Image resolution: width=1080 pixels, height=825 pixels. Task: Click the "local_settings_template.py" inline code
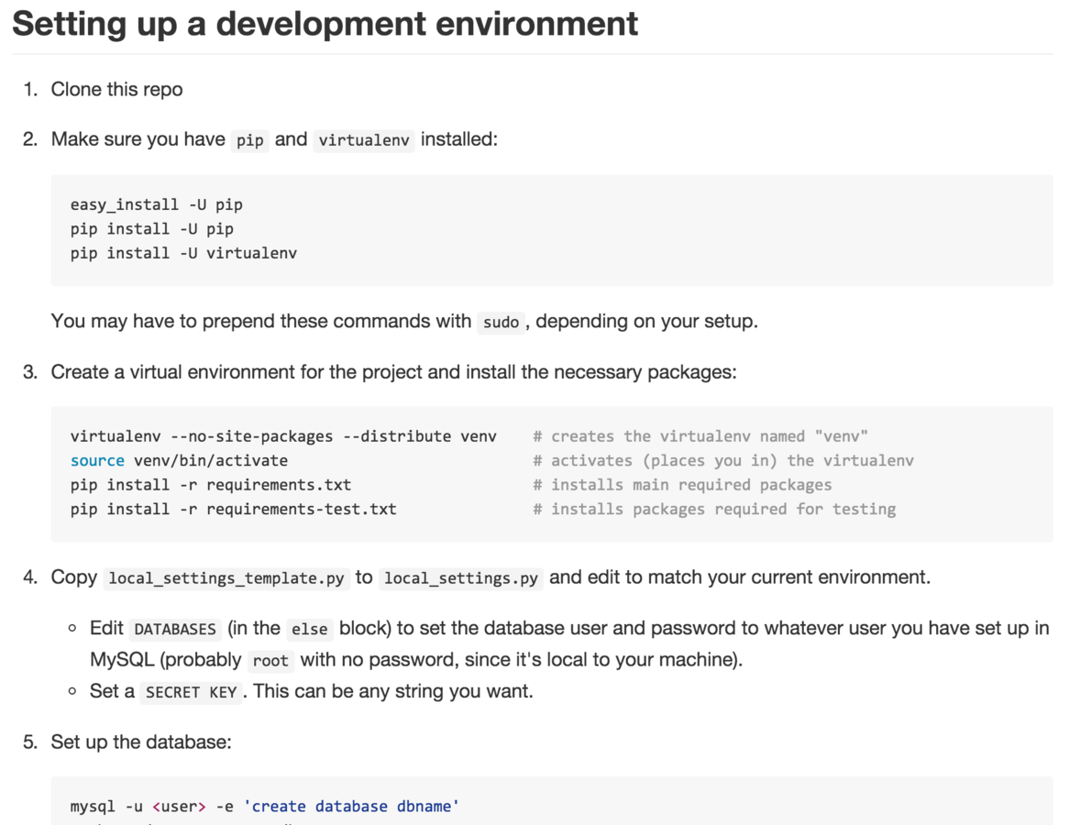[x=226, y=578]
